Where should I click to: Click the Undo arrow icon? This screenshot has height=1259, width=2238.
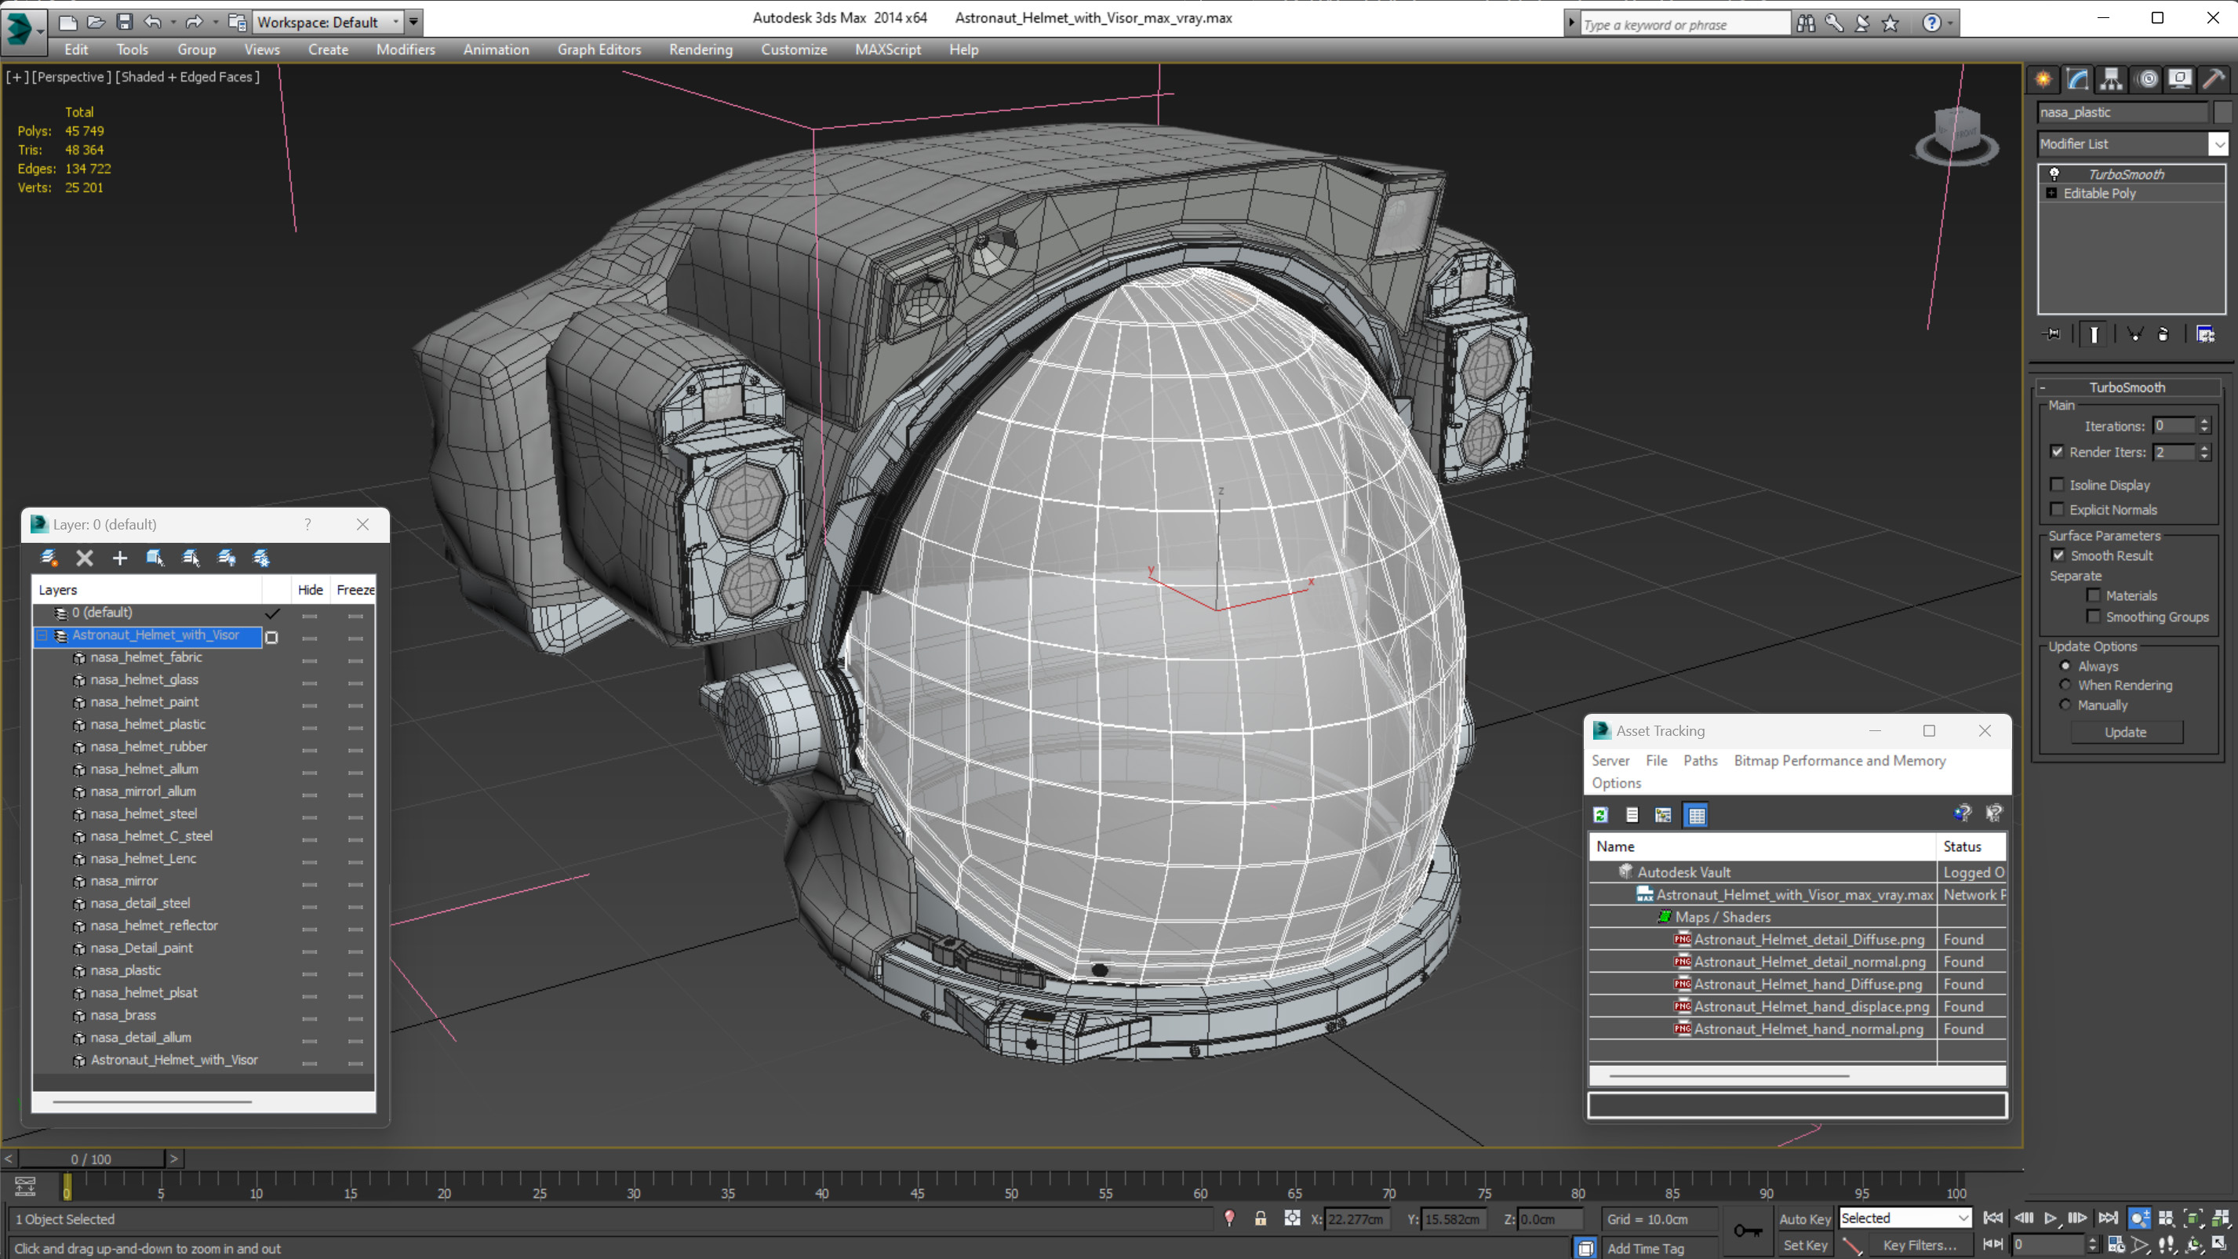tap(152, 22)
